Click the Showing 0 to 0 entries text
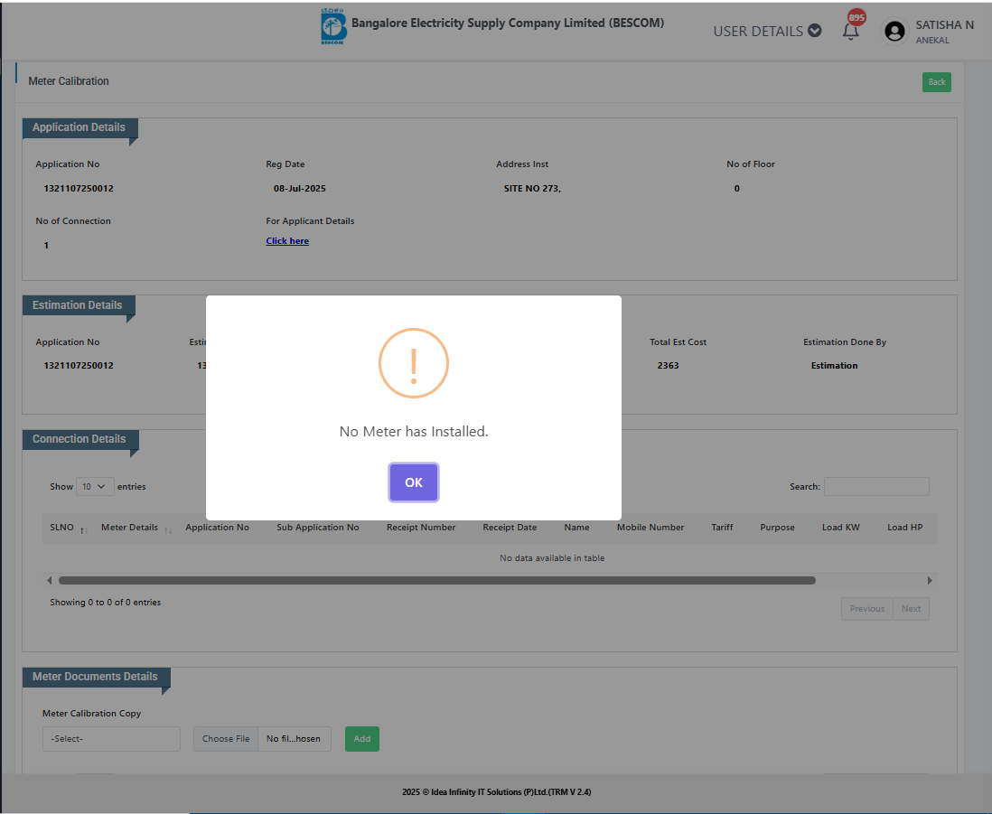 click(x=105, y=602)
